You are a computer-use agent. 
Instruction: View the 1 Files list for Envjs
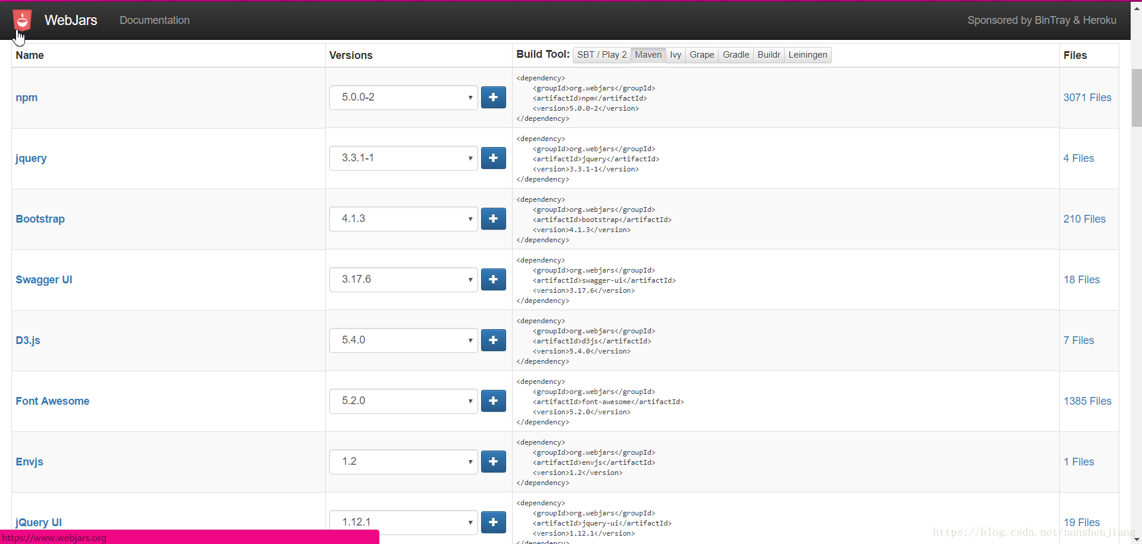(1079, 462)
